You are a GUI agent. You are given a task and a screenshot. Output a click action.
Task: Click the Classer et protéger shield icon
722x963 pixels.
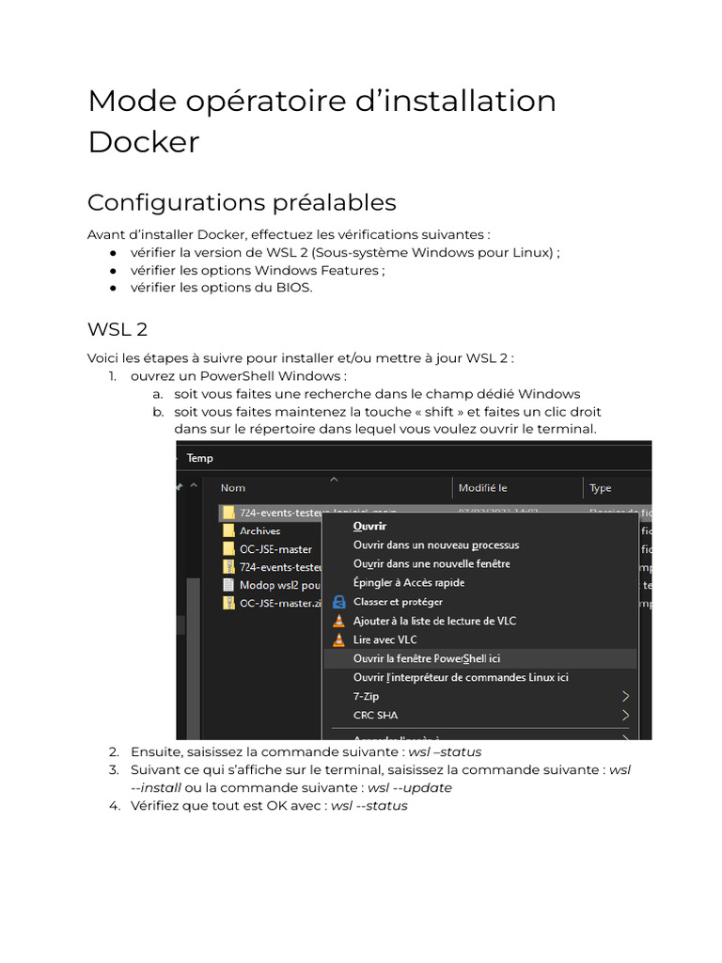338,602
